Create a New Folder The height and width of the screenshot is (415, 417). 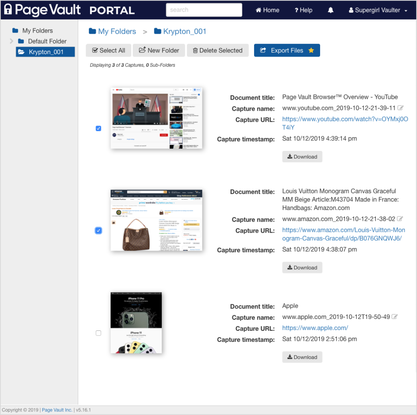[159, 50]
